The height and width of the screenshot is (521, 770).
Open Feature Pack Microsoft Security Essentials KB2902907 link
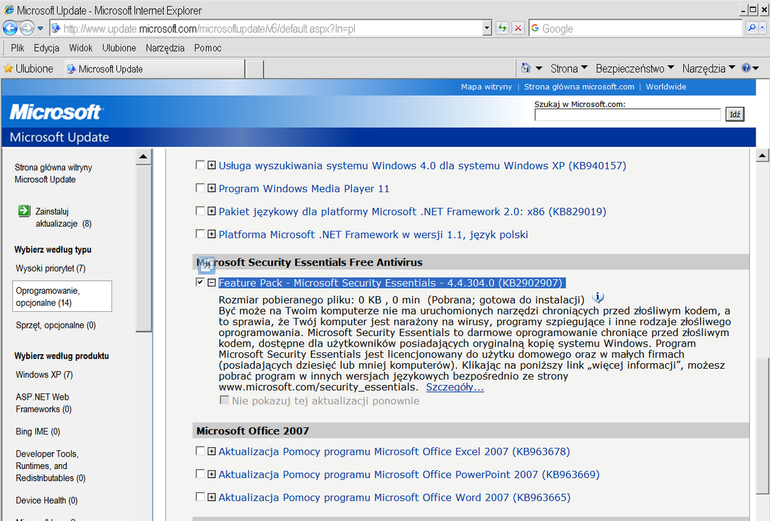[x=391, y=283]
